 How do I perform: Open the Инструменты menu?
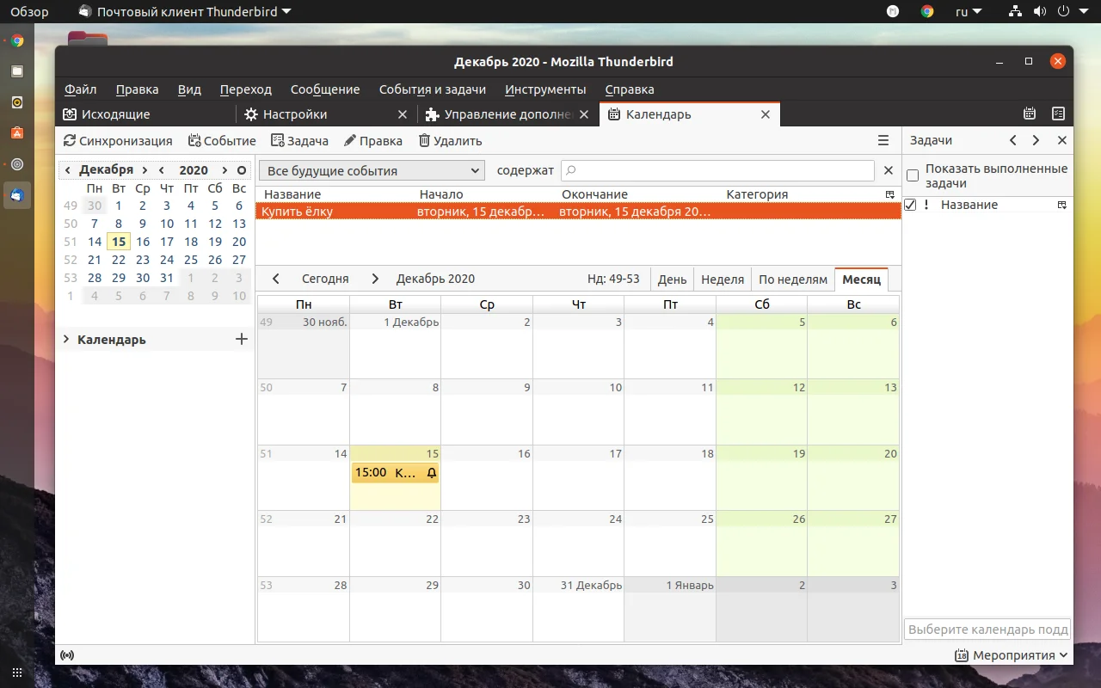click(545, 89)
